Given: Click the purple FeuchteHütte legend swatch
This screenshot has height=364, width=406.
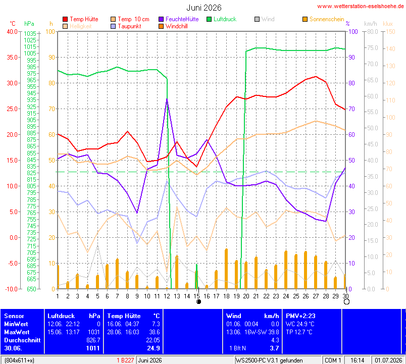Looking at the screenshot, I should (x=161, y=19).
